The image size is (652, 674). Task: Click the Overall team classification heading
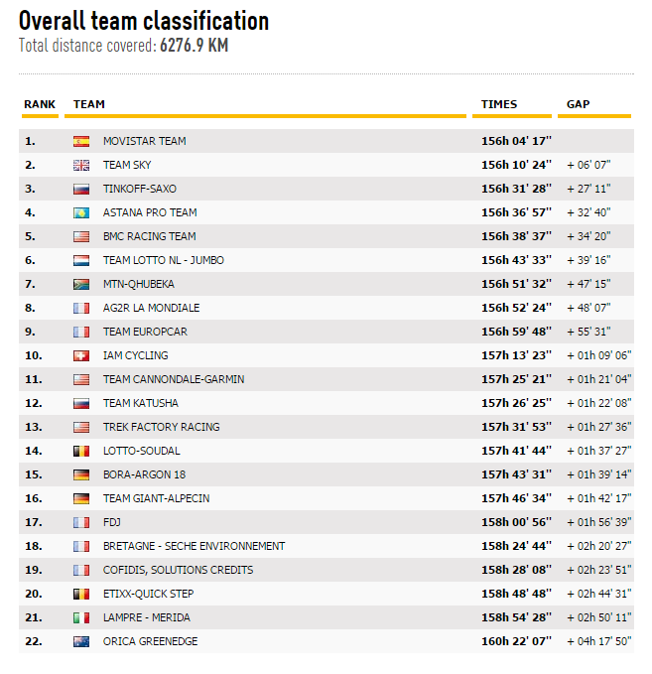[x=144, y=21]
